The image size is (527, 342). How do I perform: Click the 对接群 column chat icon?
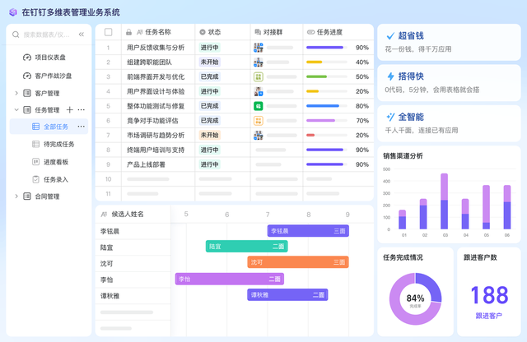(x=258, y=32)
